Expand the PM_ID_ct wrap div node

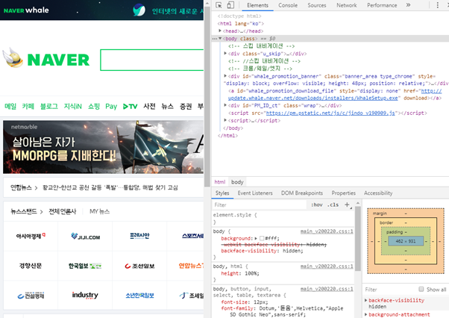[x=225, y=105]
